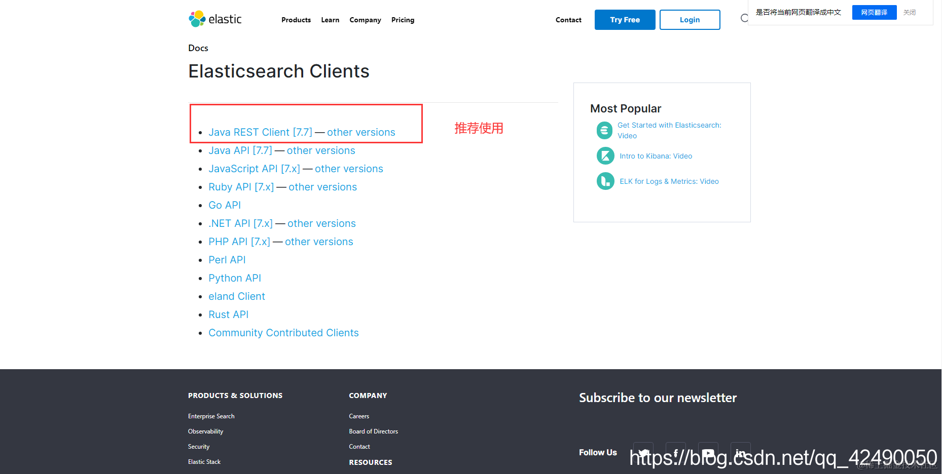Open JavaScript API [7.x] link
The image size is (942, 474).
coord(255,169)
